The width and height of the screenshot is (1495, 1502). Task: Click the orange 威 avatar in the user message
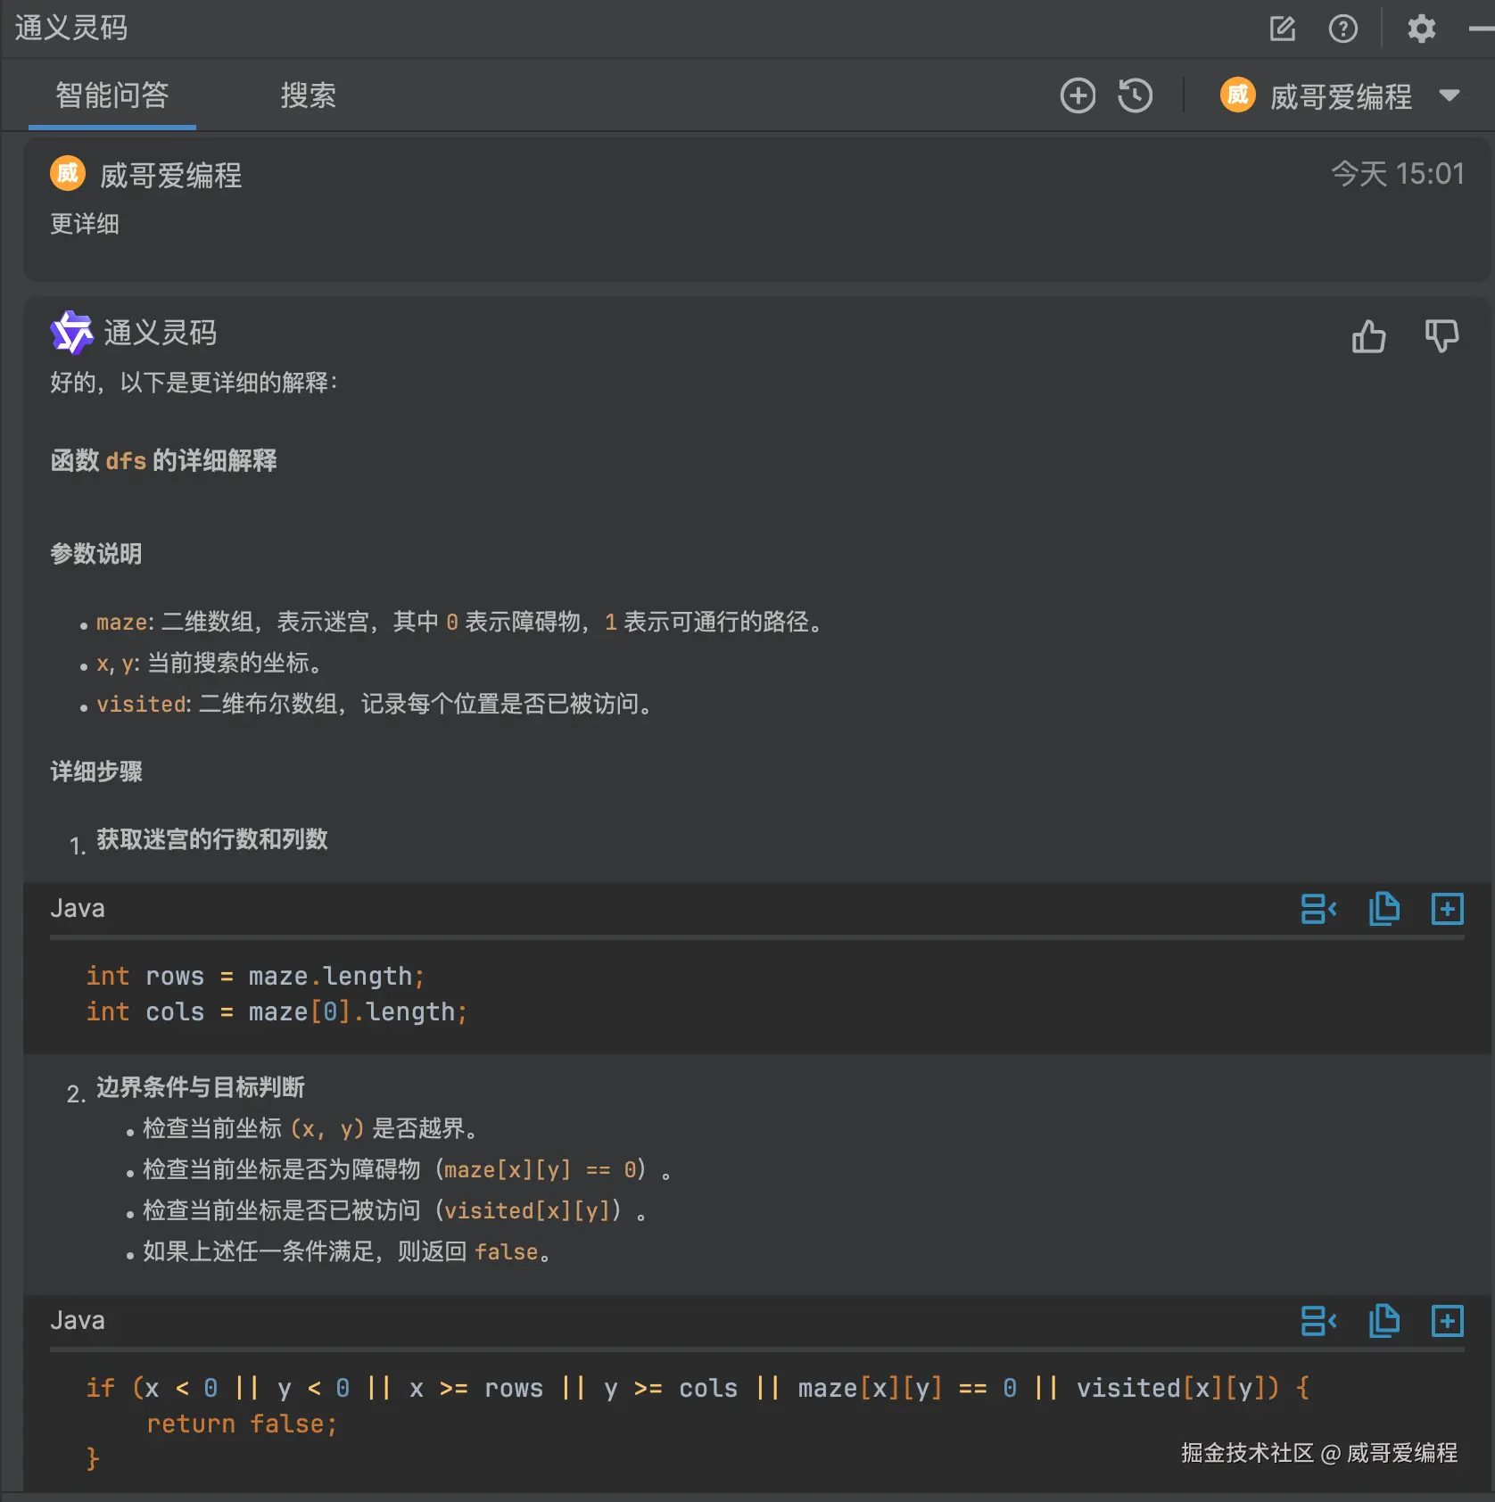[x=68, y=173]
